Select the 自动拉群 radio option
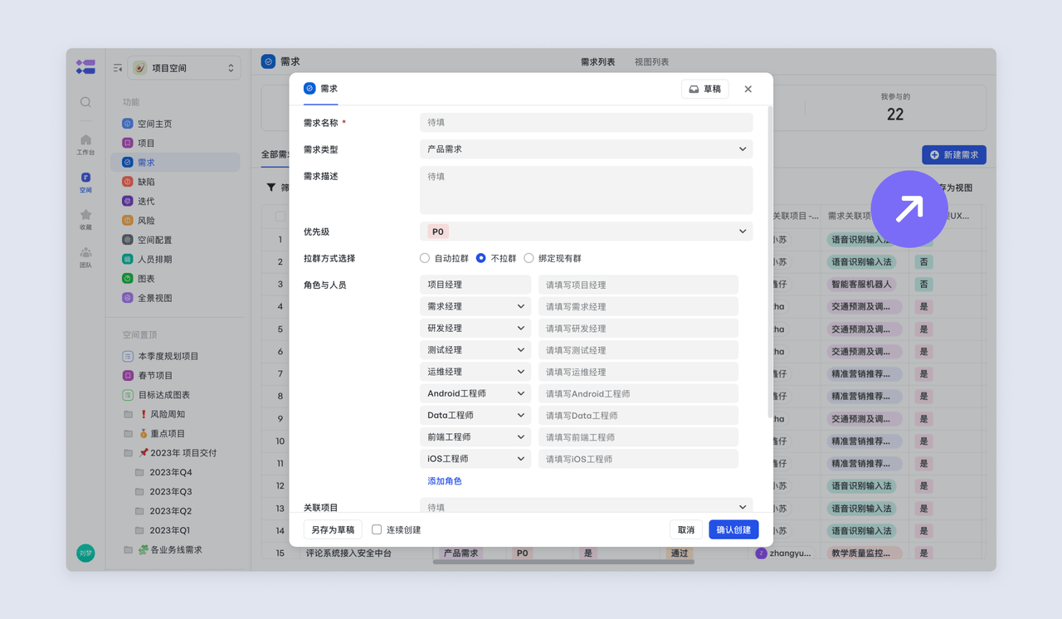 click(x=425, y=258)
